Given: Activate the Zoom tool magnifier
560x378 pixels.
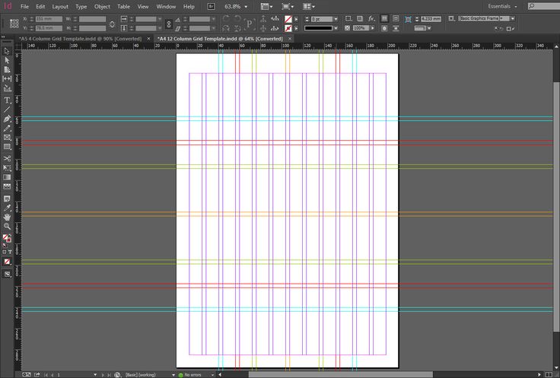Looking at the screenshot, I should (7, 226).
